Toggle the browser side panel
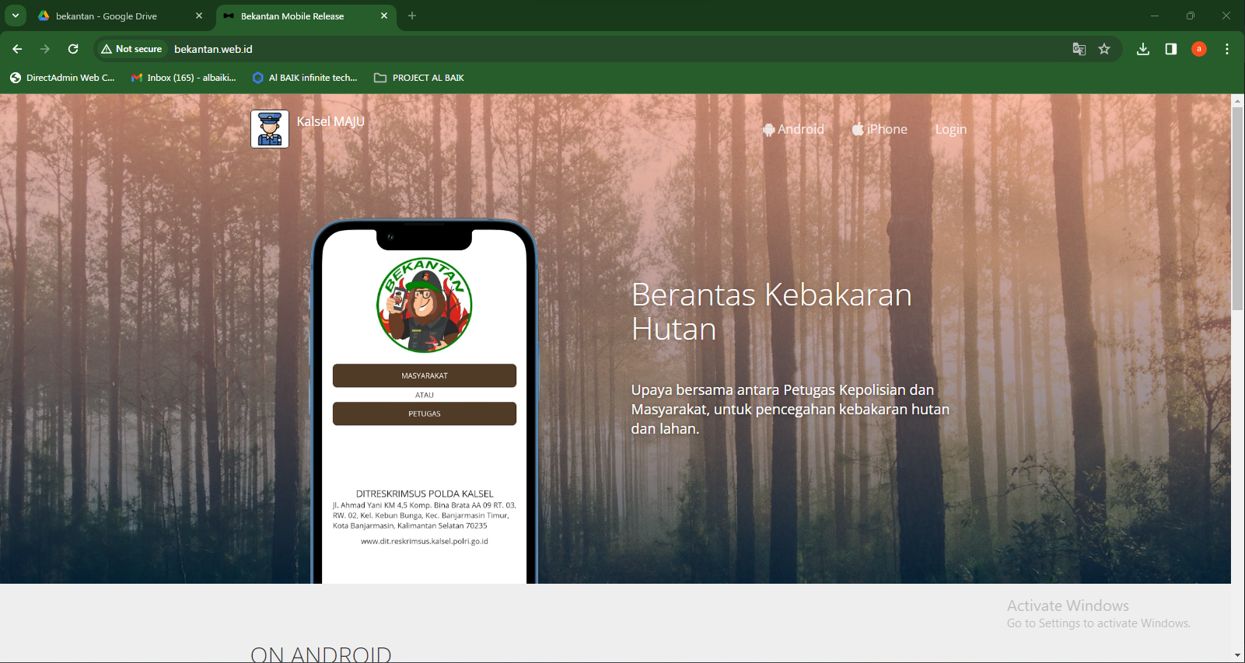1245x663 pixels. click(x=1171, y=49)
